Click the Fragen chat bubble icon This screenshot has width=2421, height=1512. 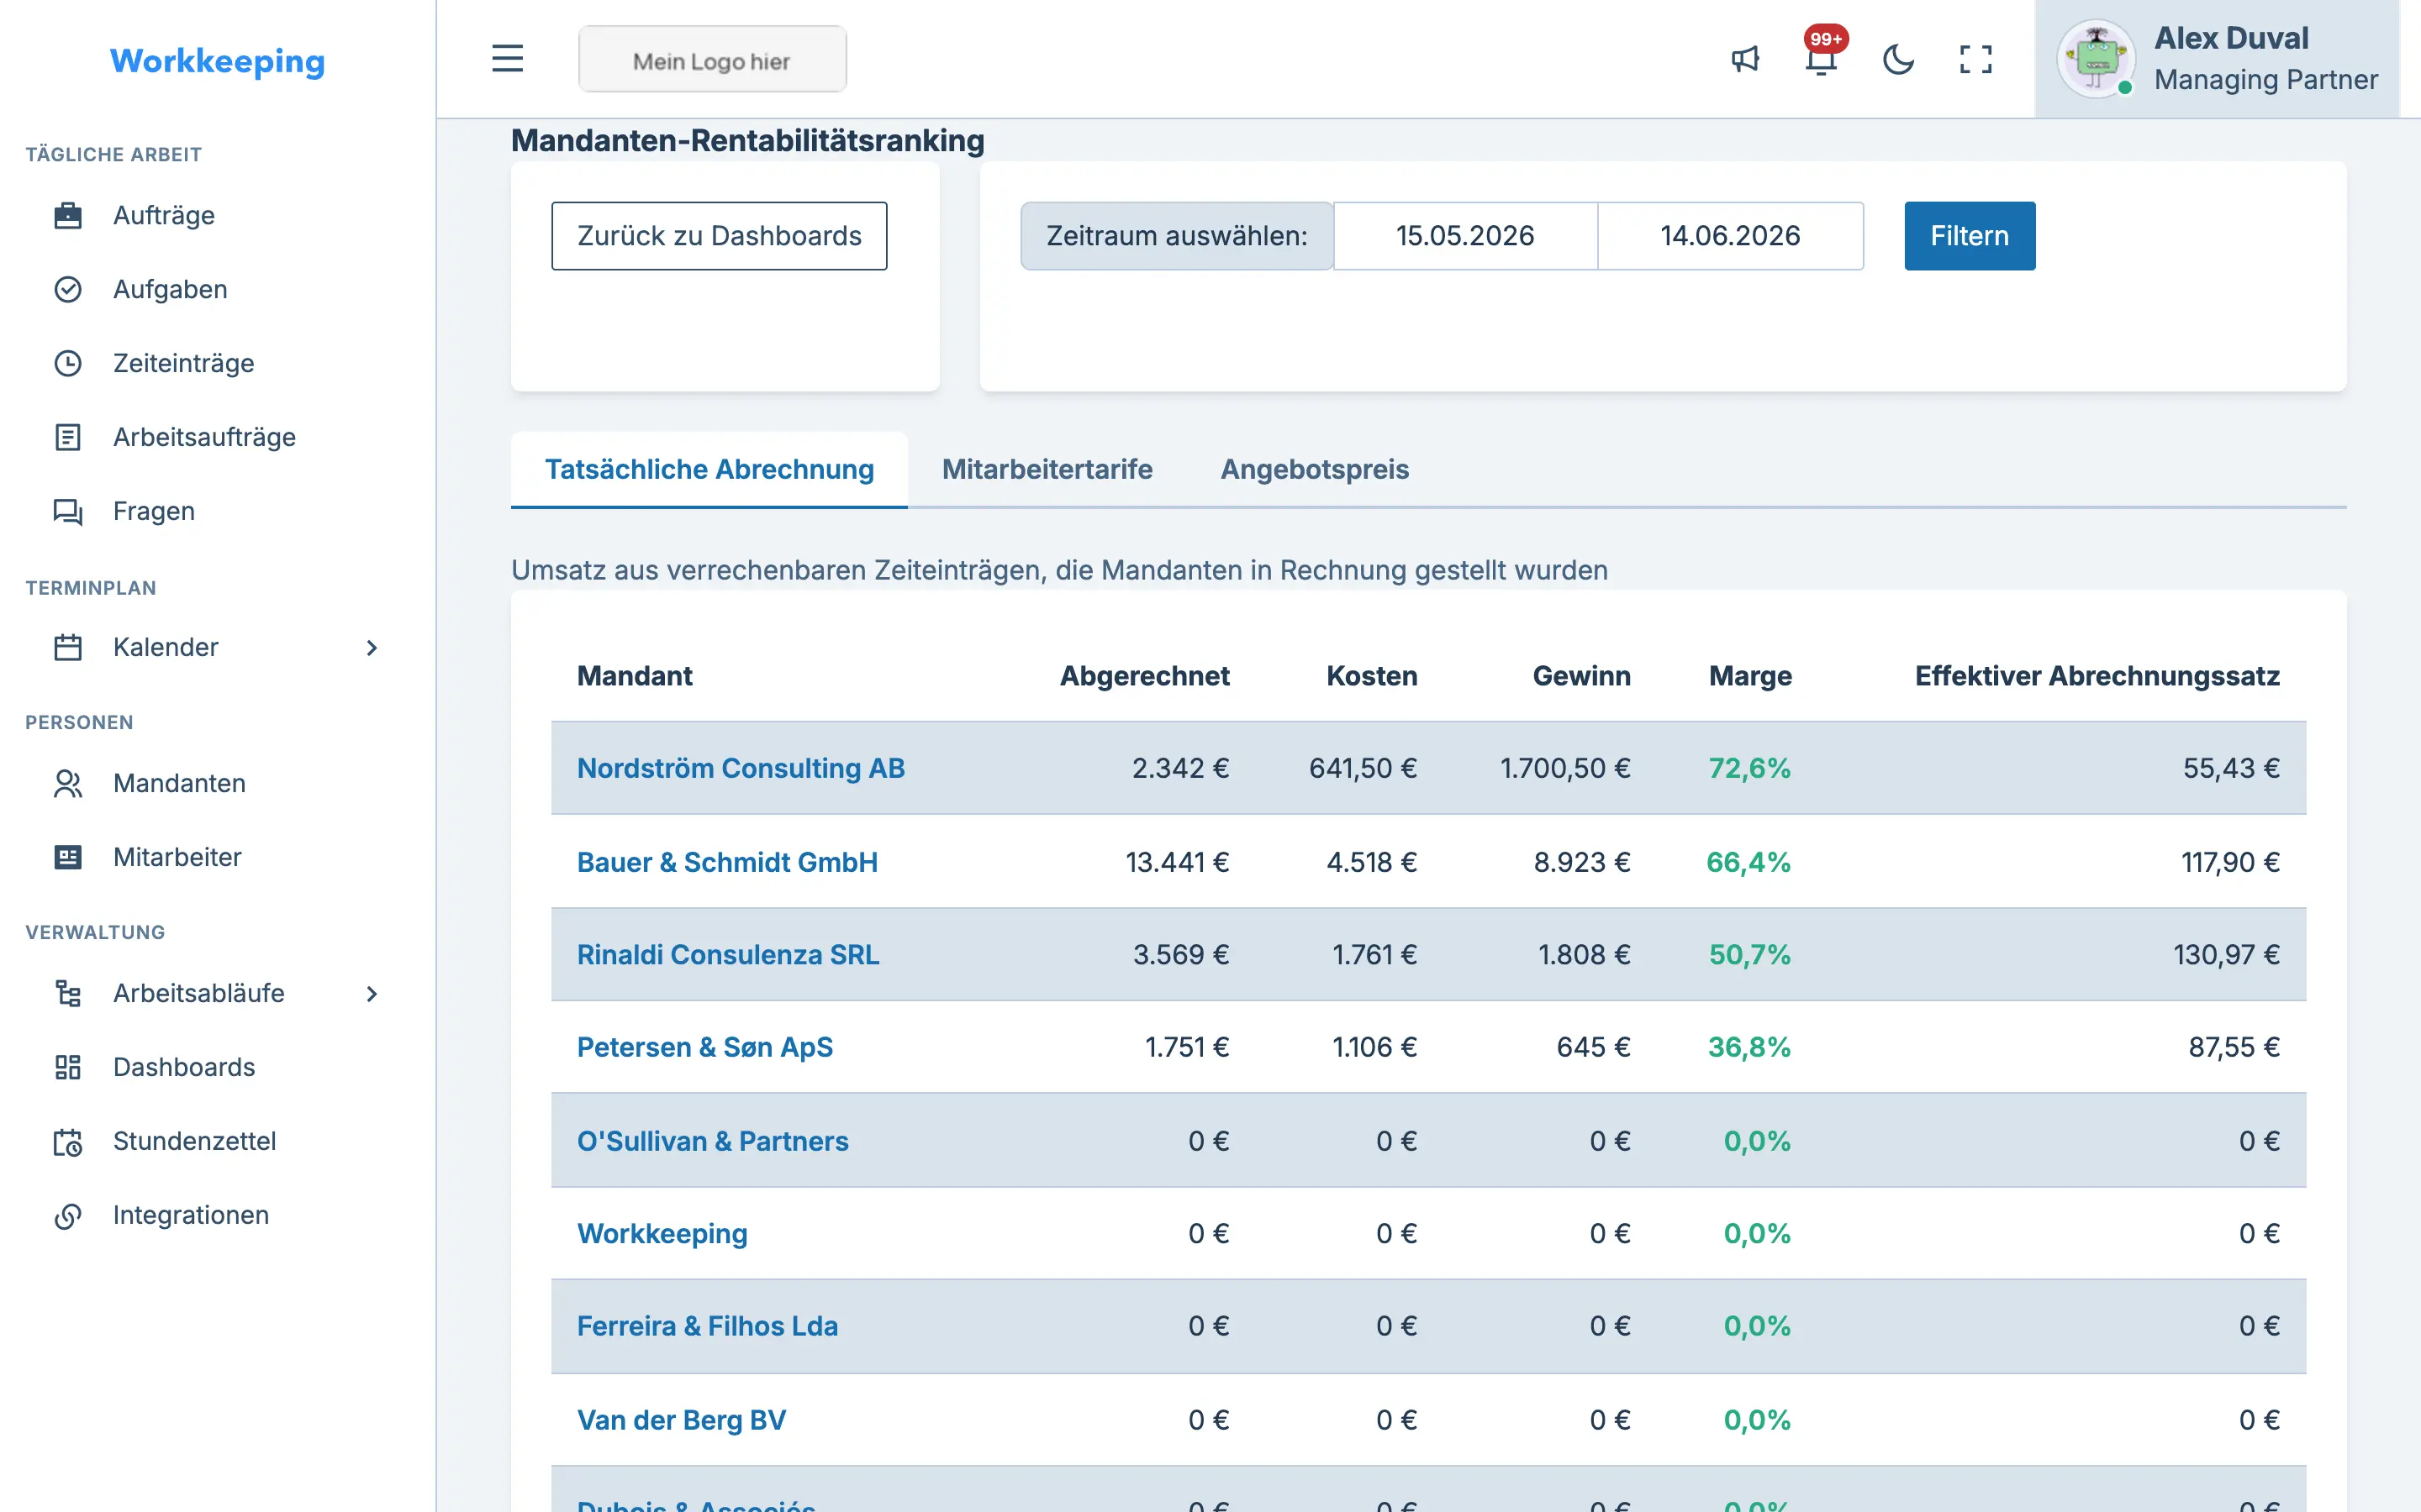(x=67, y=511)
